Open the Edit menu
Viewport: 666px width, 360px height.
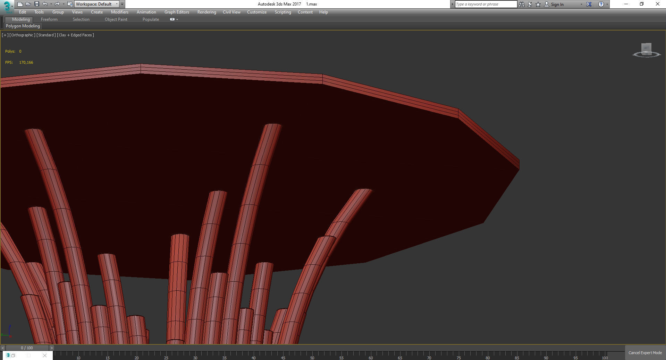click(23, 12)
